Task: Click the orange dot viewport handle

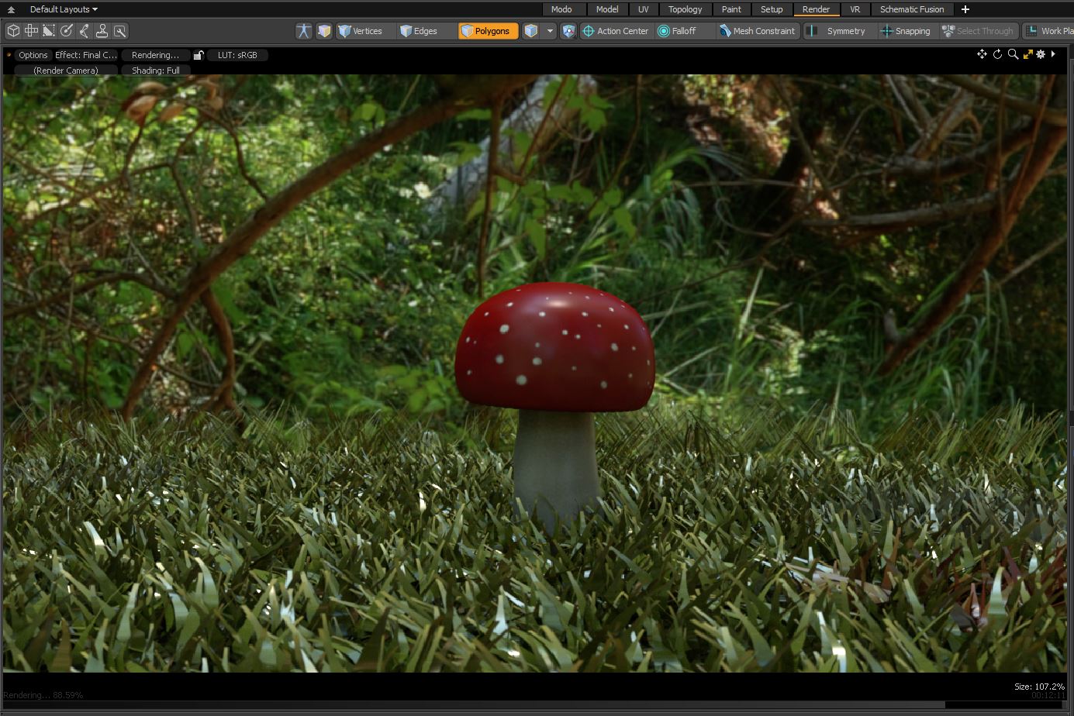Action: coord(9,55)
